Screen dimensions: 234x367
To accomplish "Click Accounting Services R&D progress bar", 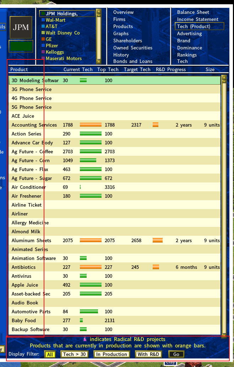I will click(156, 125).
